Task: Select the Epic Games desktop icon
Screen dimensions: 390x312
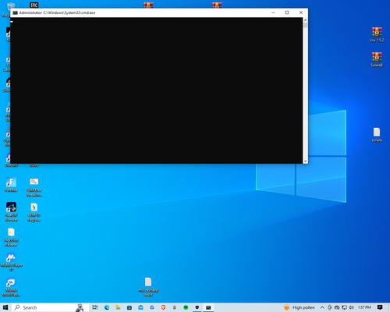Action: 34,5
